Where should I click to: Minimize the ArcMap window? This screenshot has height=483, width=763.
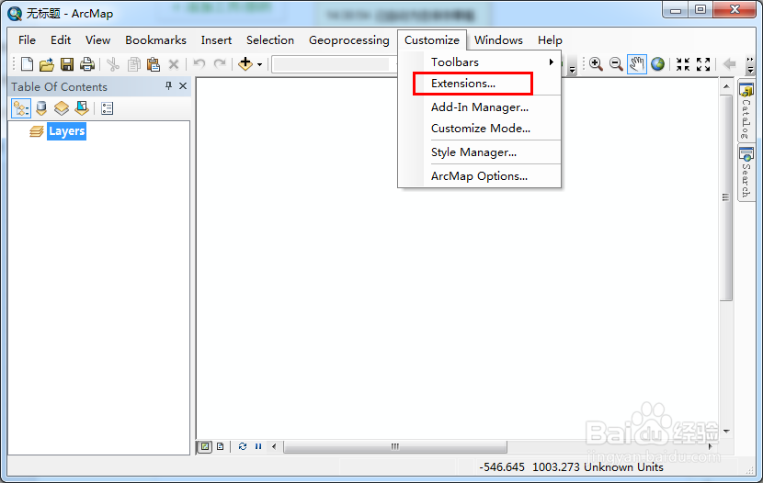click(x=676, y=10)
